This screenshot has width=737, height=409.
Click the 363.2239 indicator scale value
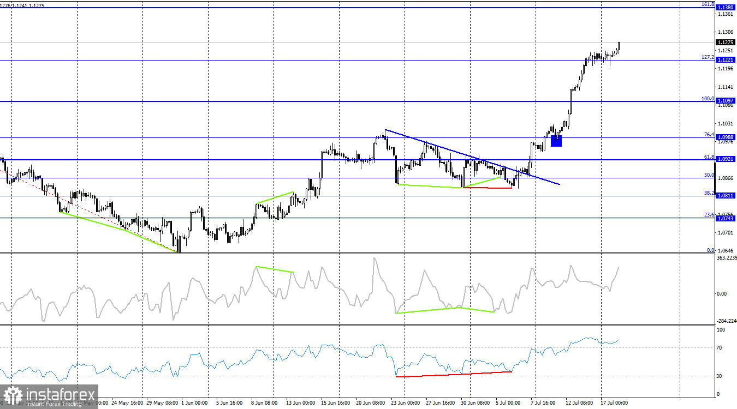click(x=726, y=258)
